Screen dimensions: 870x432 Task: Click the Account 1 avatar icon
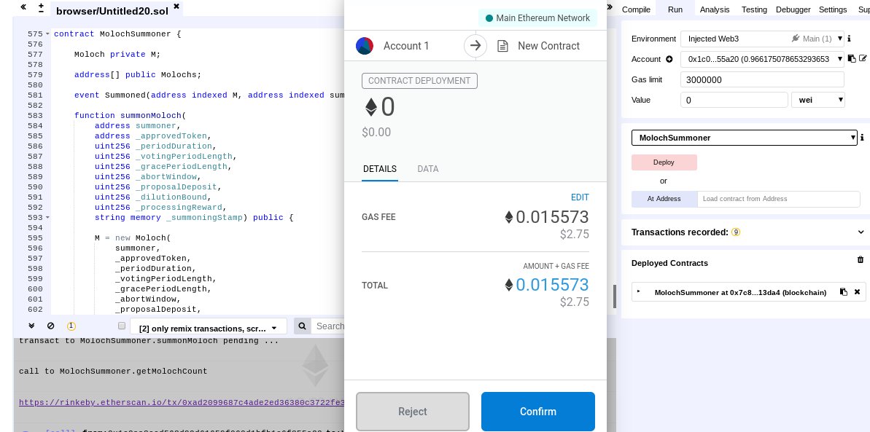pos(364,46)
